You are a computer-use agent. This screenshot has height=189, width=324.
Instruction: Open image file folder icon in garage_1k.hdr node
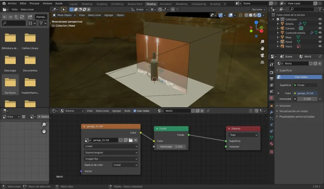(131, 140)
